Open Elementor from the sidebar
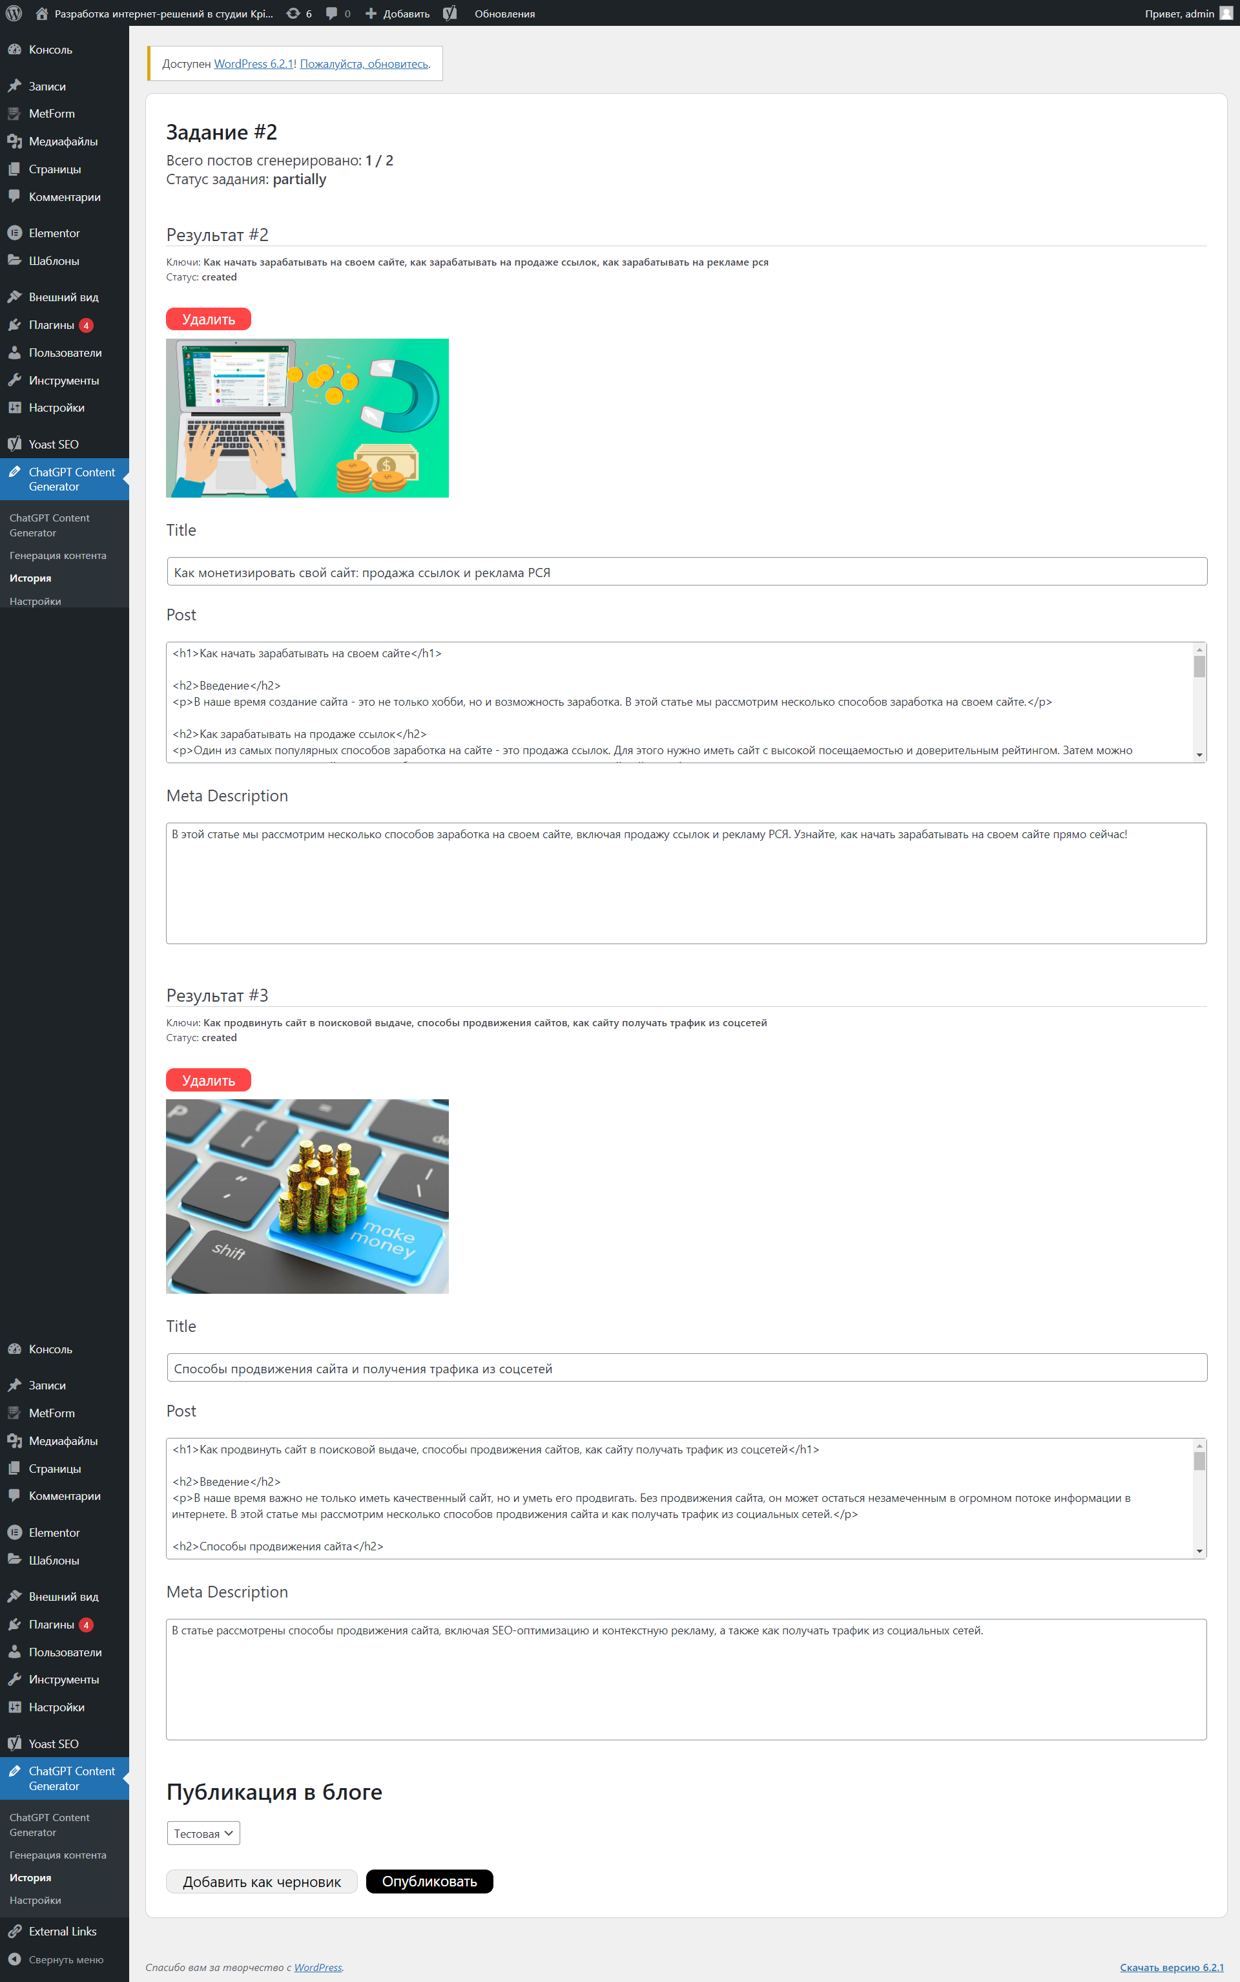The width and height of the screenshot is (1240, 1982). [54, 233]
